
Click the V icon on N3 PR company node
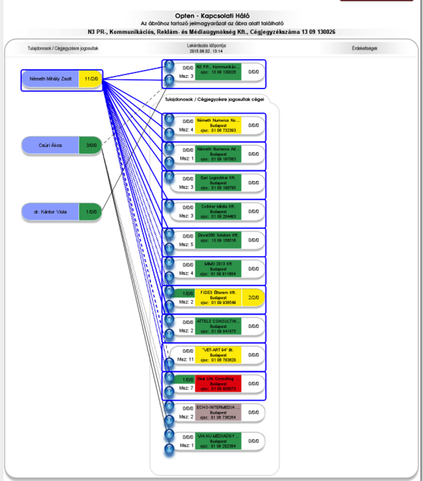pyautogui.click(x=169, y=65)
